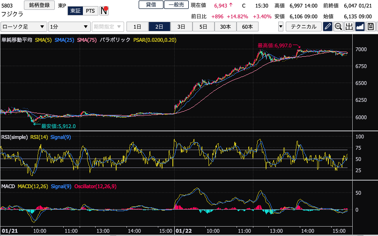Switch market to 東証
Image resolution: width=378 pixels, height=236 pixels.
click(74, 10)
